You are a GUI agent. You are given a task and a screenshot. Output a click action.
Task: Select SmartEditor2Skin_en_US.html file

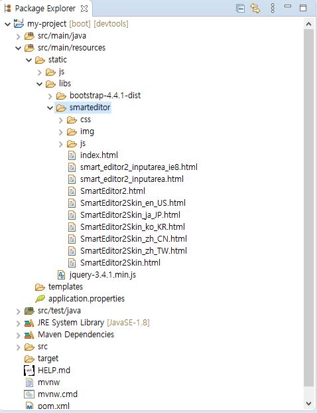coord(133,203)
